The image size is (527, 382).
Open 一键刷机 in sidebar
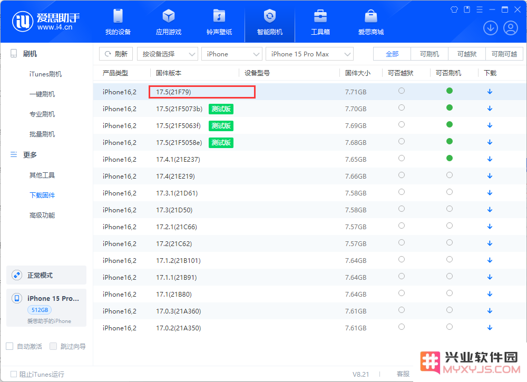pyautogui.click(x=42, y=94)
